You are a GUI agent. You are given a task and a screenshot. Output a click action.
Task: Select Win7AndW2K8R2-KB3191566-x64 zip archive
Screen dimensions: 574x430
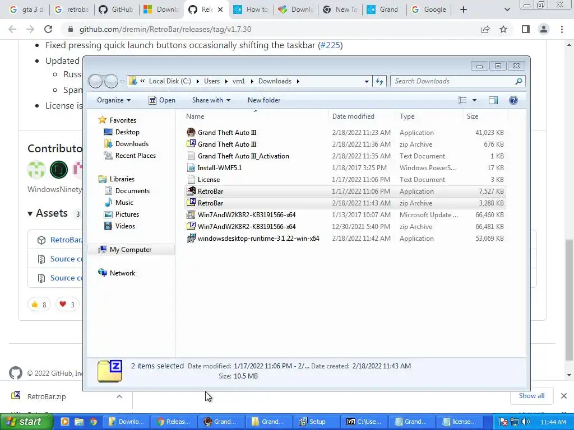pyautogui.click(x=345, y=227)
